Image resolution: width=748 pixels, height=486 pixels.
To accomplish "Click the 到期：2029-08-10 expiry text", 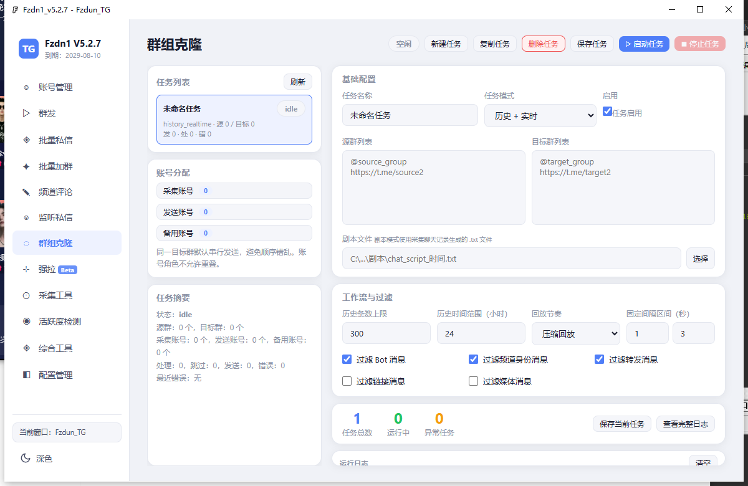I will click(73, 55).
